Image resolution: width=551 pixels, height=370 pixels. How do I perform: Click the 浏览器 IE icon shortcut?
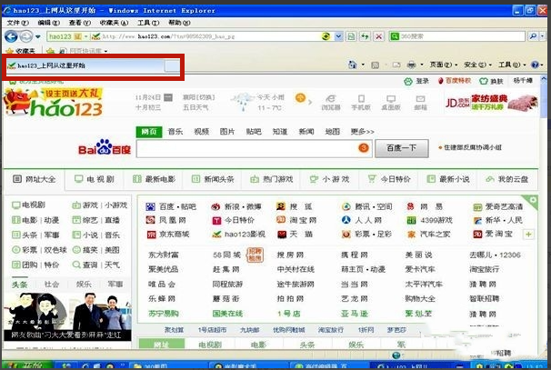point(331,102)
